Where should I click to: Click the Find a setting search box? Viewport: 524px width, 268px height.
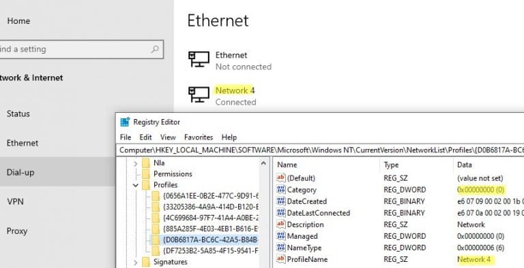click(x=81, y=50)
